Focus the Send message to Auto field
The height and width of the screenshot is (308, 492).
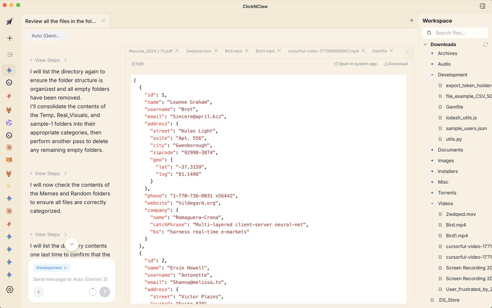[x=70, y=279]
